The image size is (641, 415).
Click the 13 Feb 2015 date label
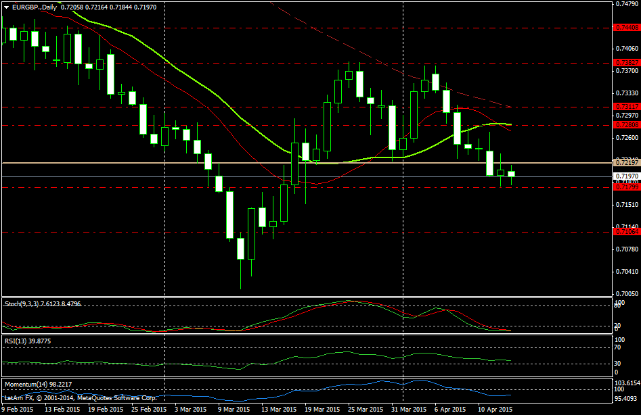click(x=62, y=410)
